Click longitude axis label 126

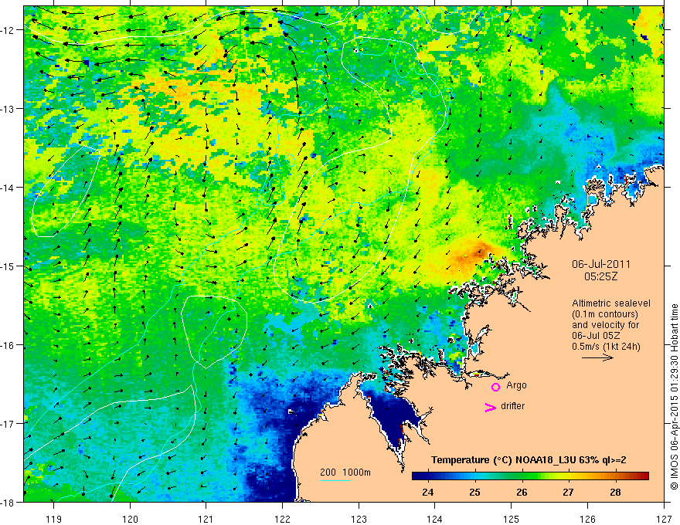587,519
